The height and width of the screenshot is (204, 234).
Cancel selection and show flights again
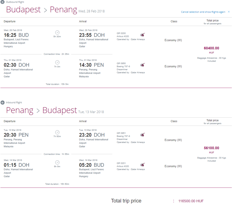[x=203, y=12]
